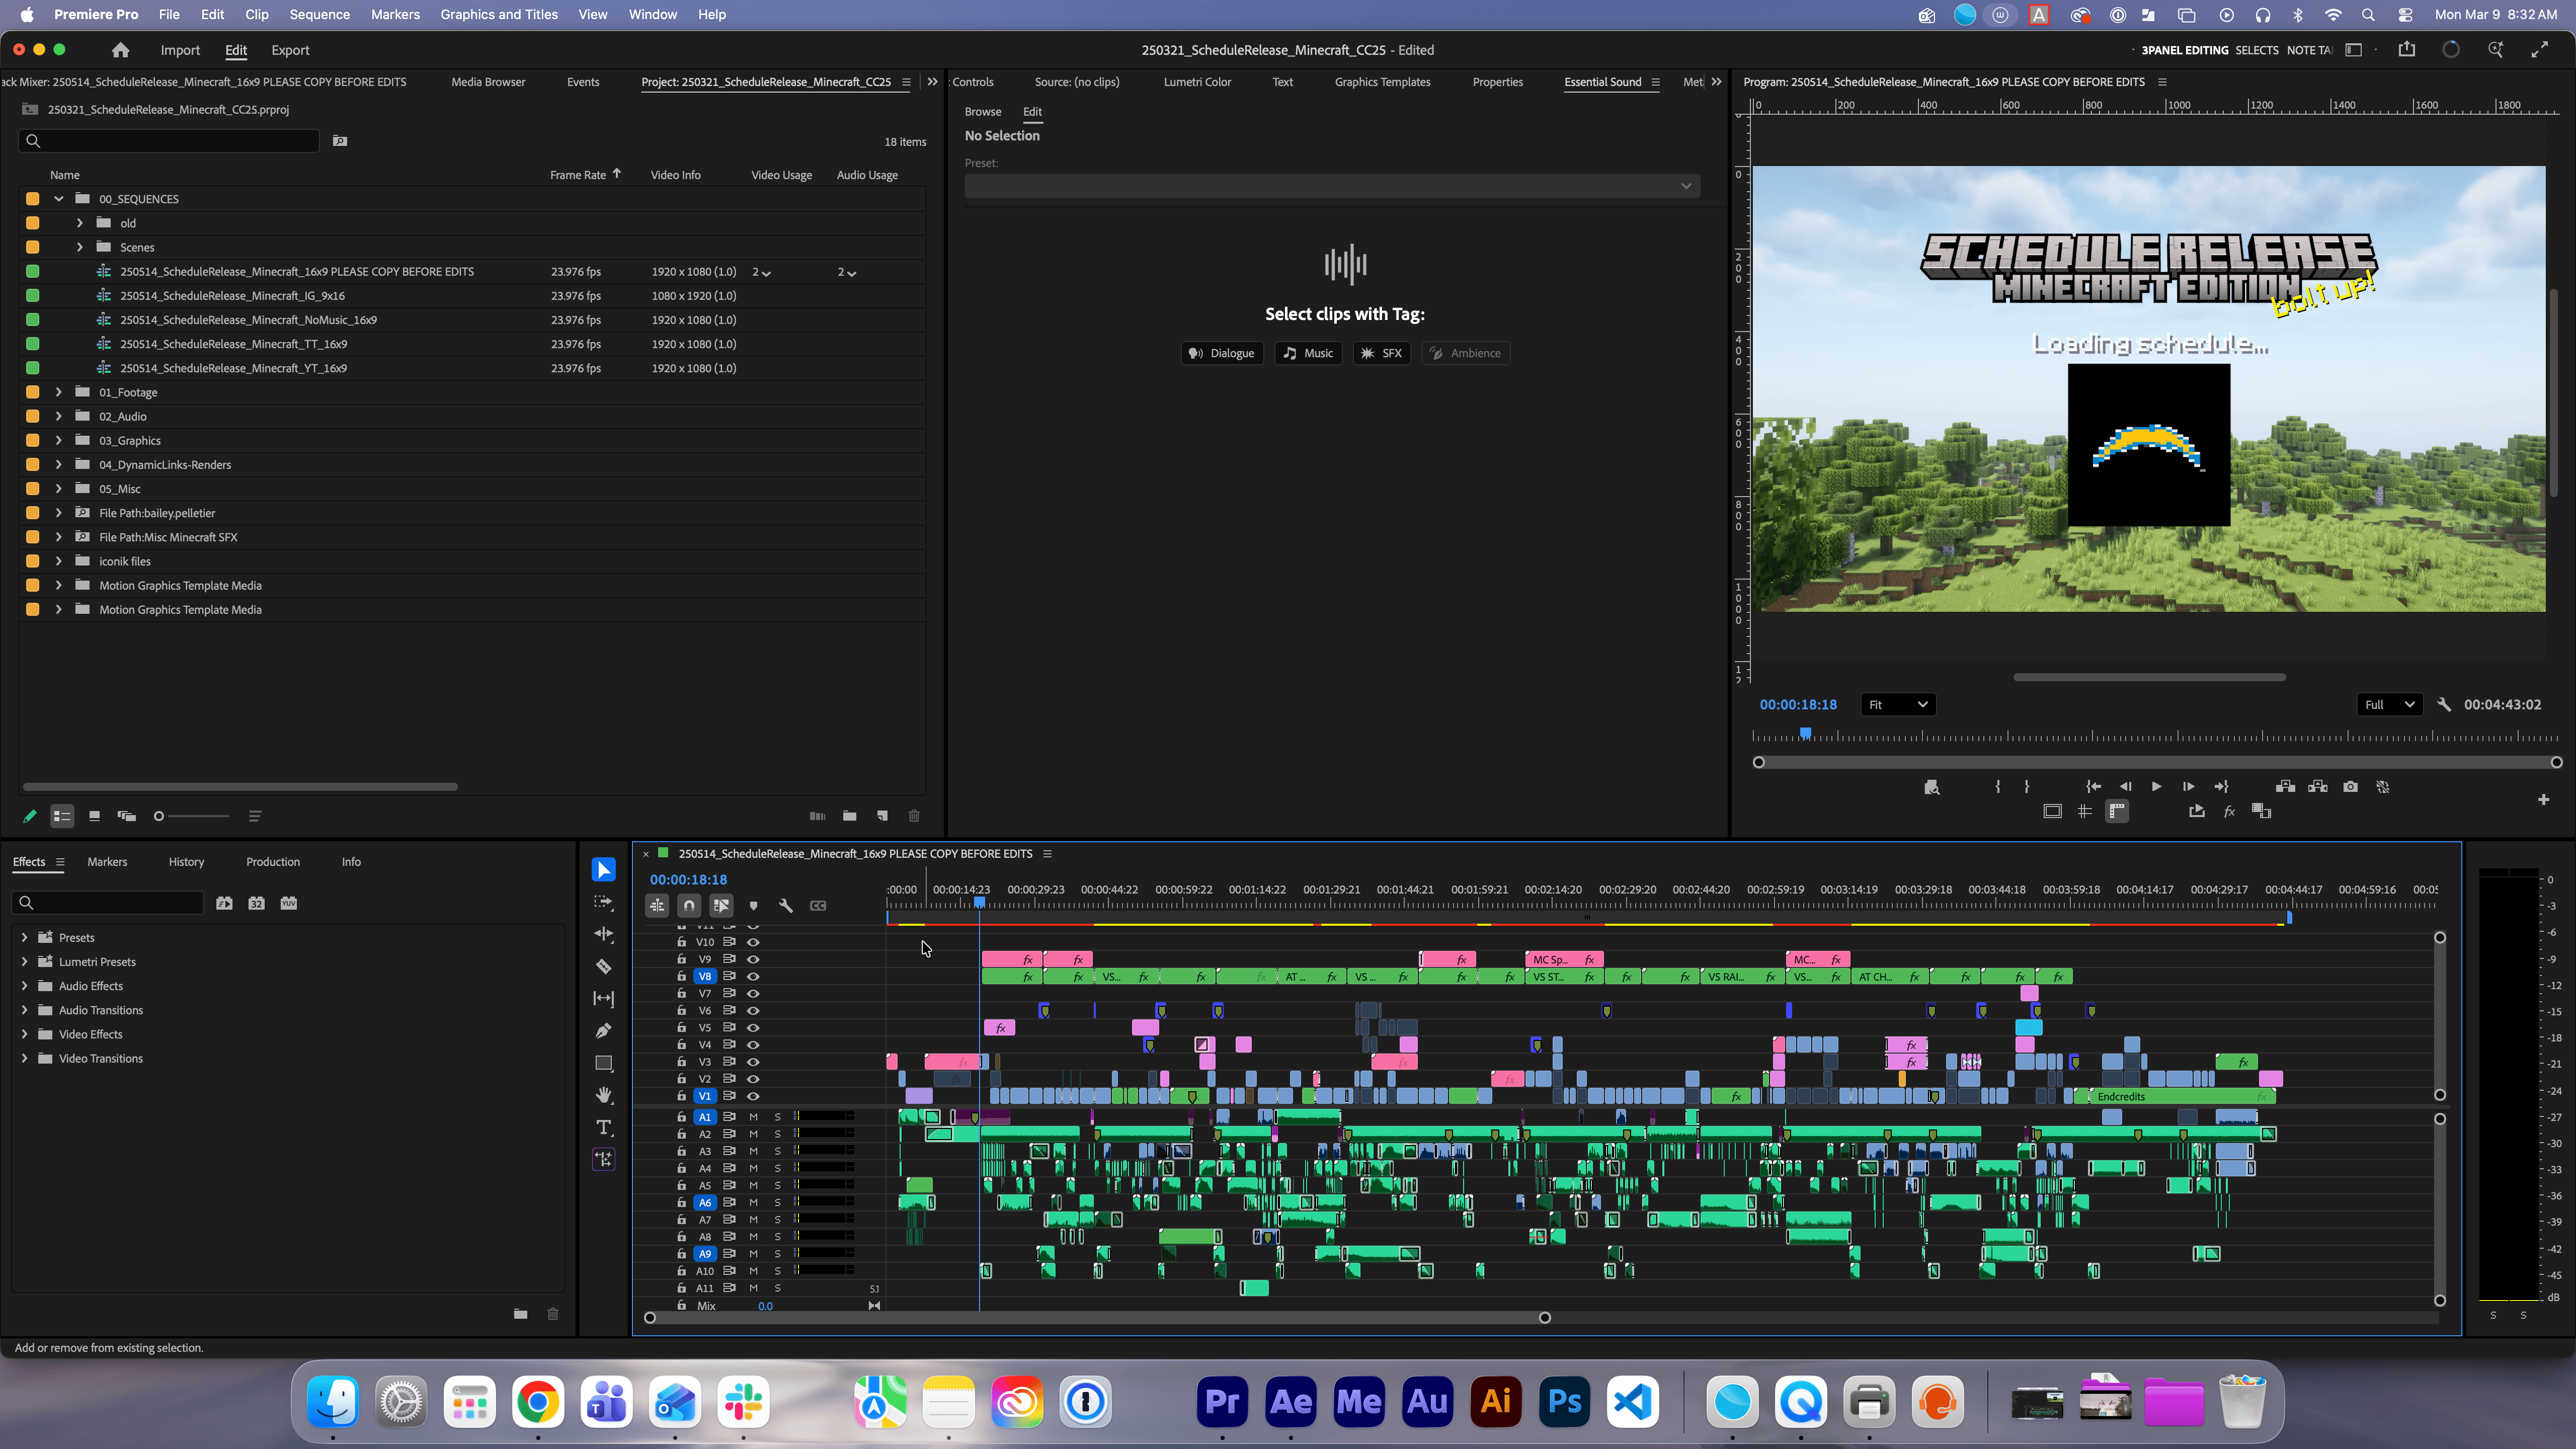Solo audio track A5
This screenshot has height=1449, width=2576.
777,1186
